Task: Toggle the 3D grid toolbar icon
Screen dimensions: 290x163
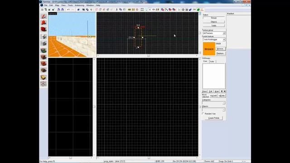Action: (x=46, y=10)
